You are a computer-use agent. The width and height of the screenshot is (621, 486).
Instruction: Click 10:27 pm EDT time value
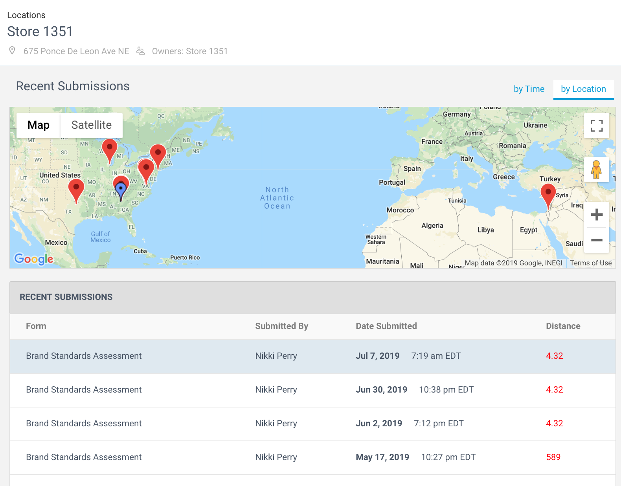click(x=448, y=457)
